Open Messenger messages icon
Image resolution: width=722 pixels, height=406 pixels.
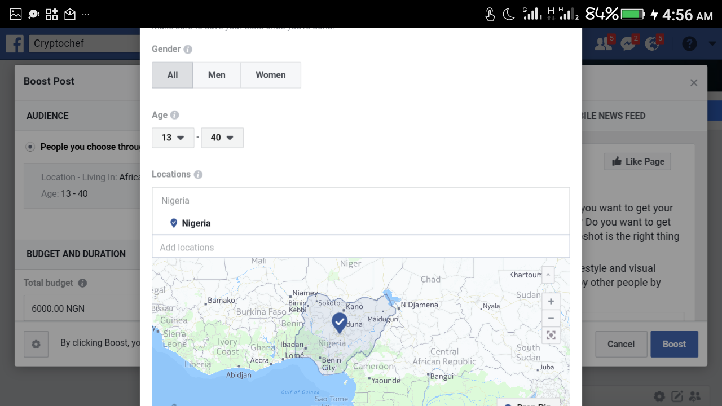pos(629,43)
